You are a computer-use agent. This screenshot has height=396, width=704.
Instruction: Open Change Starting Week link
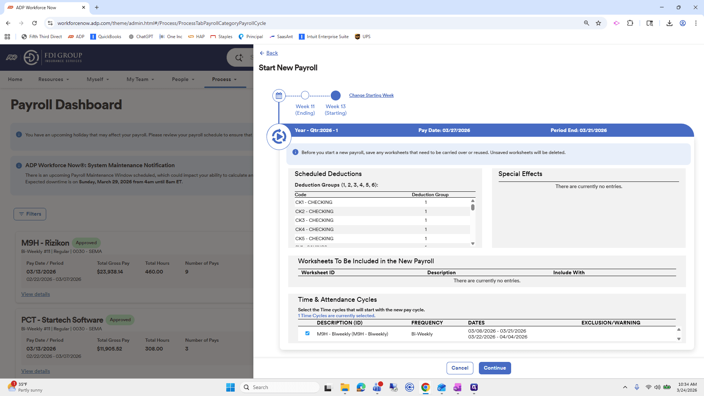371,95
